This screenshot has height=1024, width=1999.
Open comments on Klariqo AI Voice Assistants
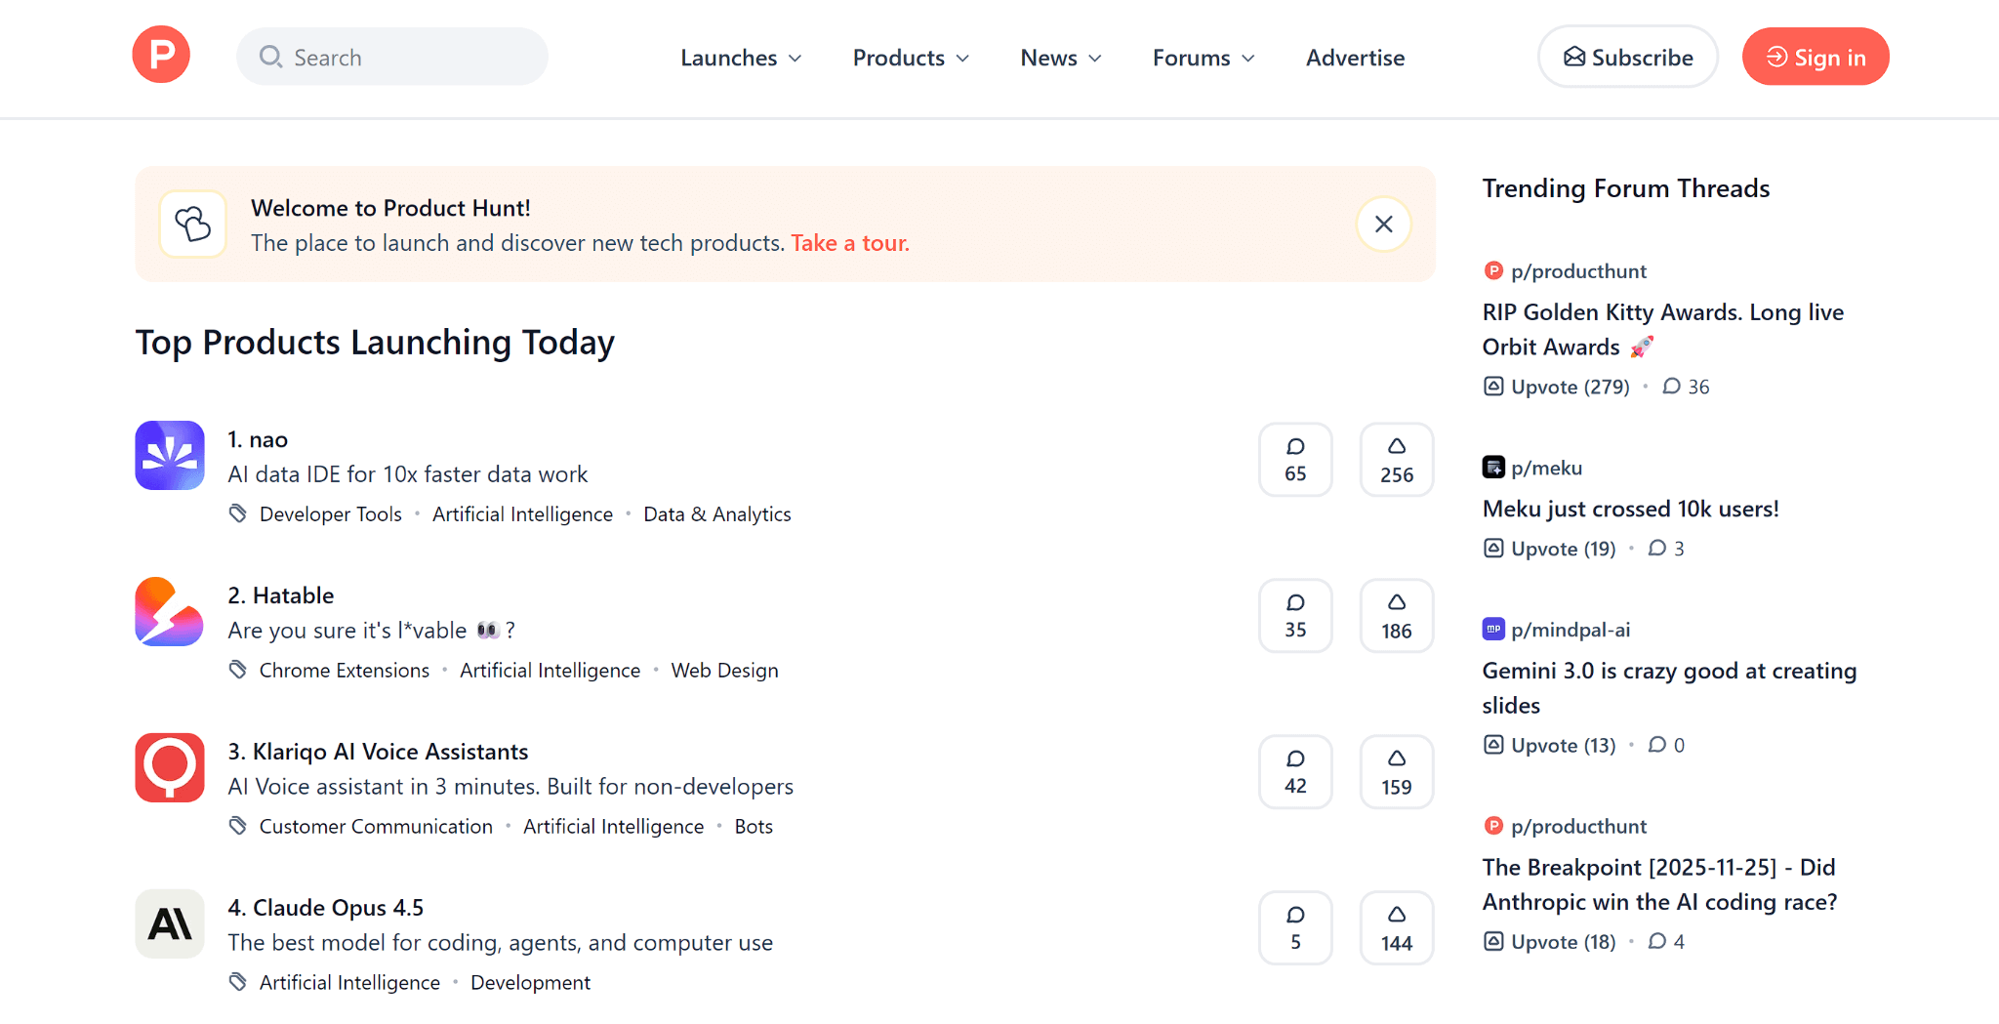point(1295,771)
